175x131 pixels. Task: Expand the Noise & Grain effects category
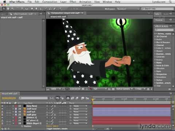click(155, 65)
